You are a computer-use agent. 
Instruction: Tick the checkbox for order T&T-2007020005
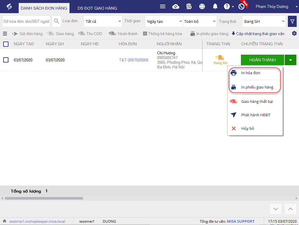6,60
